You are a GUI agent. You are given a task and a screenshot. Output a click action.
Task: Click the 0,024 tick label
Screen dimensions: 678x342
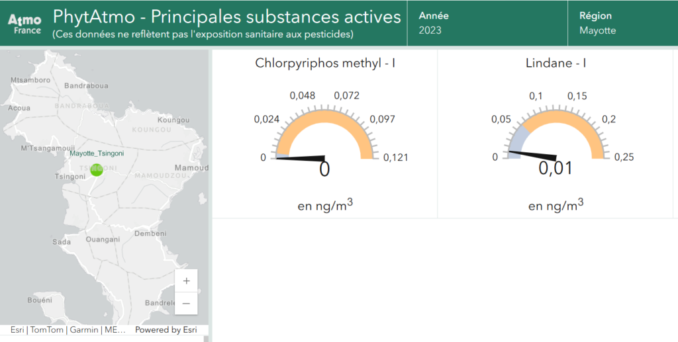pos(266,119)
